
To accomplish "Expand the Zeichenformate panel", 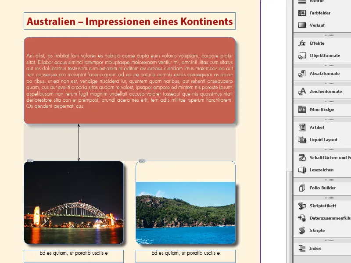I will pos(301,91).
